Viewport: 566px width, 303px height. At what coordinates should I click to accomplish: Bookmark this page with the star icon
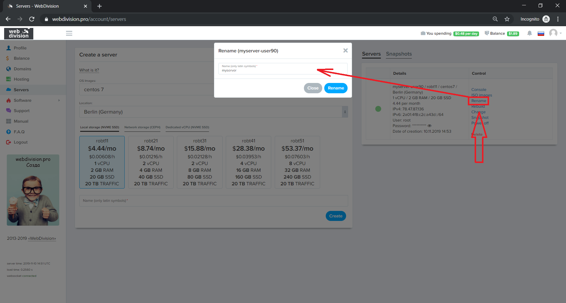pyautogui.click(x=507, y=19)
